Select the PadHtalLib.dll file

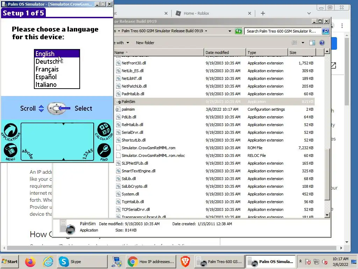tap(133, 94)
